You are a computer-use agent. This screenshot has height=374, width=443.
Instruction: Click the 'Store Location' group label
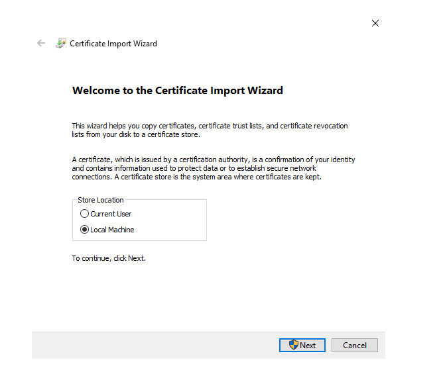[101, 200]
